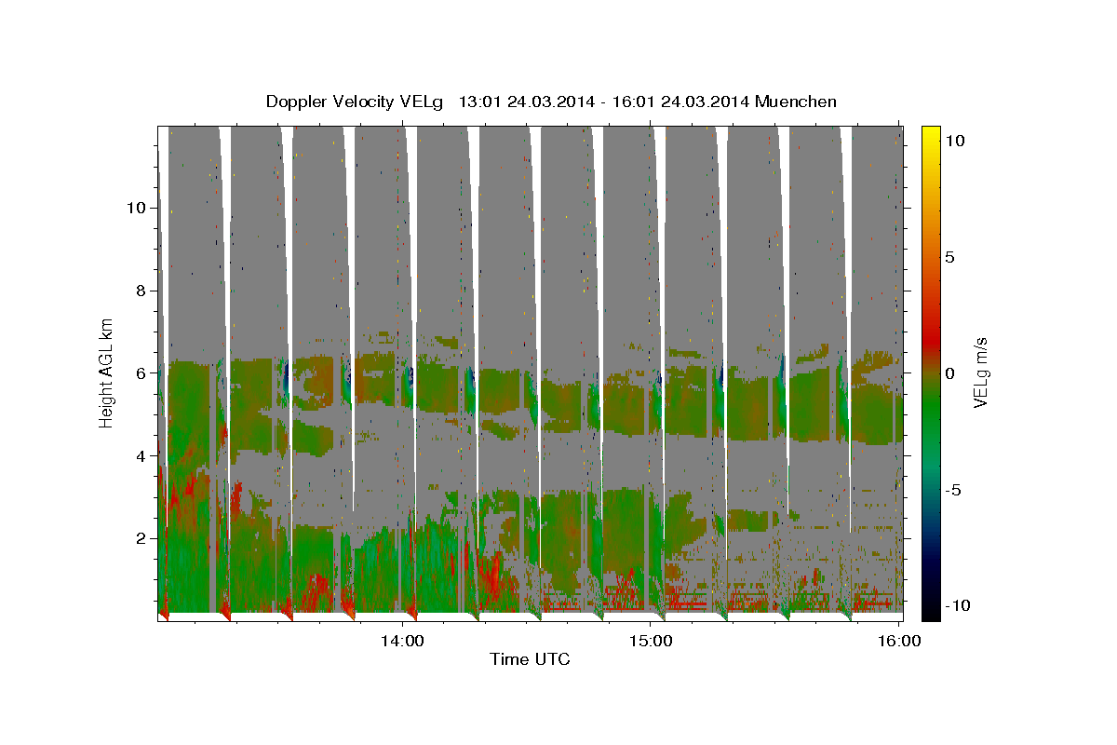Click the 16:00 time tick label
Screen dimensions: 1117x745
point(898,640)
